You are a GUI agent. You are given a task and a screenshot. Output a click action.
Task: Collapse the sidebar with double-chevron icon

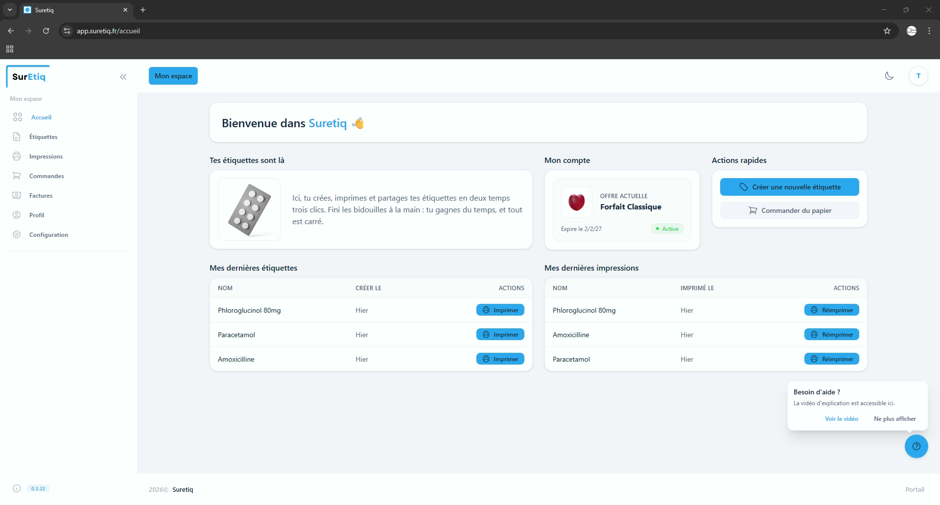[x=123, y=77]
